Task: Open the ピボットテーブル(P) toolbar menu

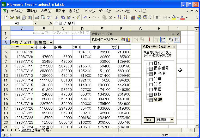Action: 104,40
